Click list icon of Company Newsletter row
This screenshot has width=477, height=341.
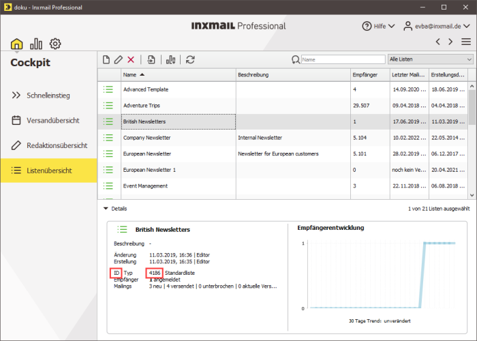[108, 138]
